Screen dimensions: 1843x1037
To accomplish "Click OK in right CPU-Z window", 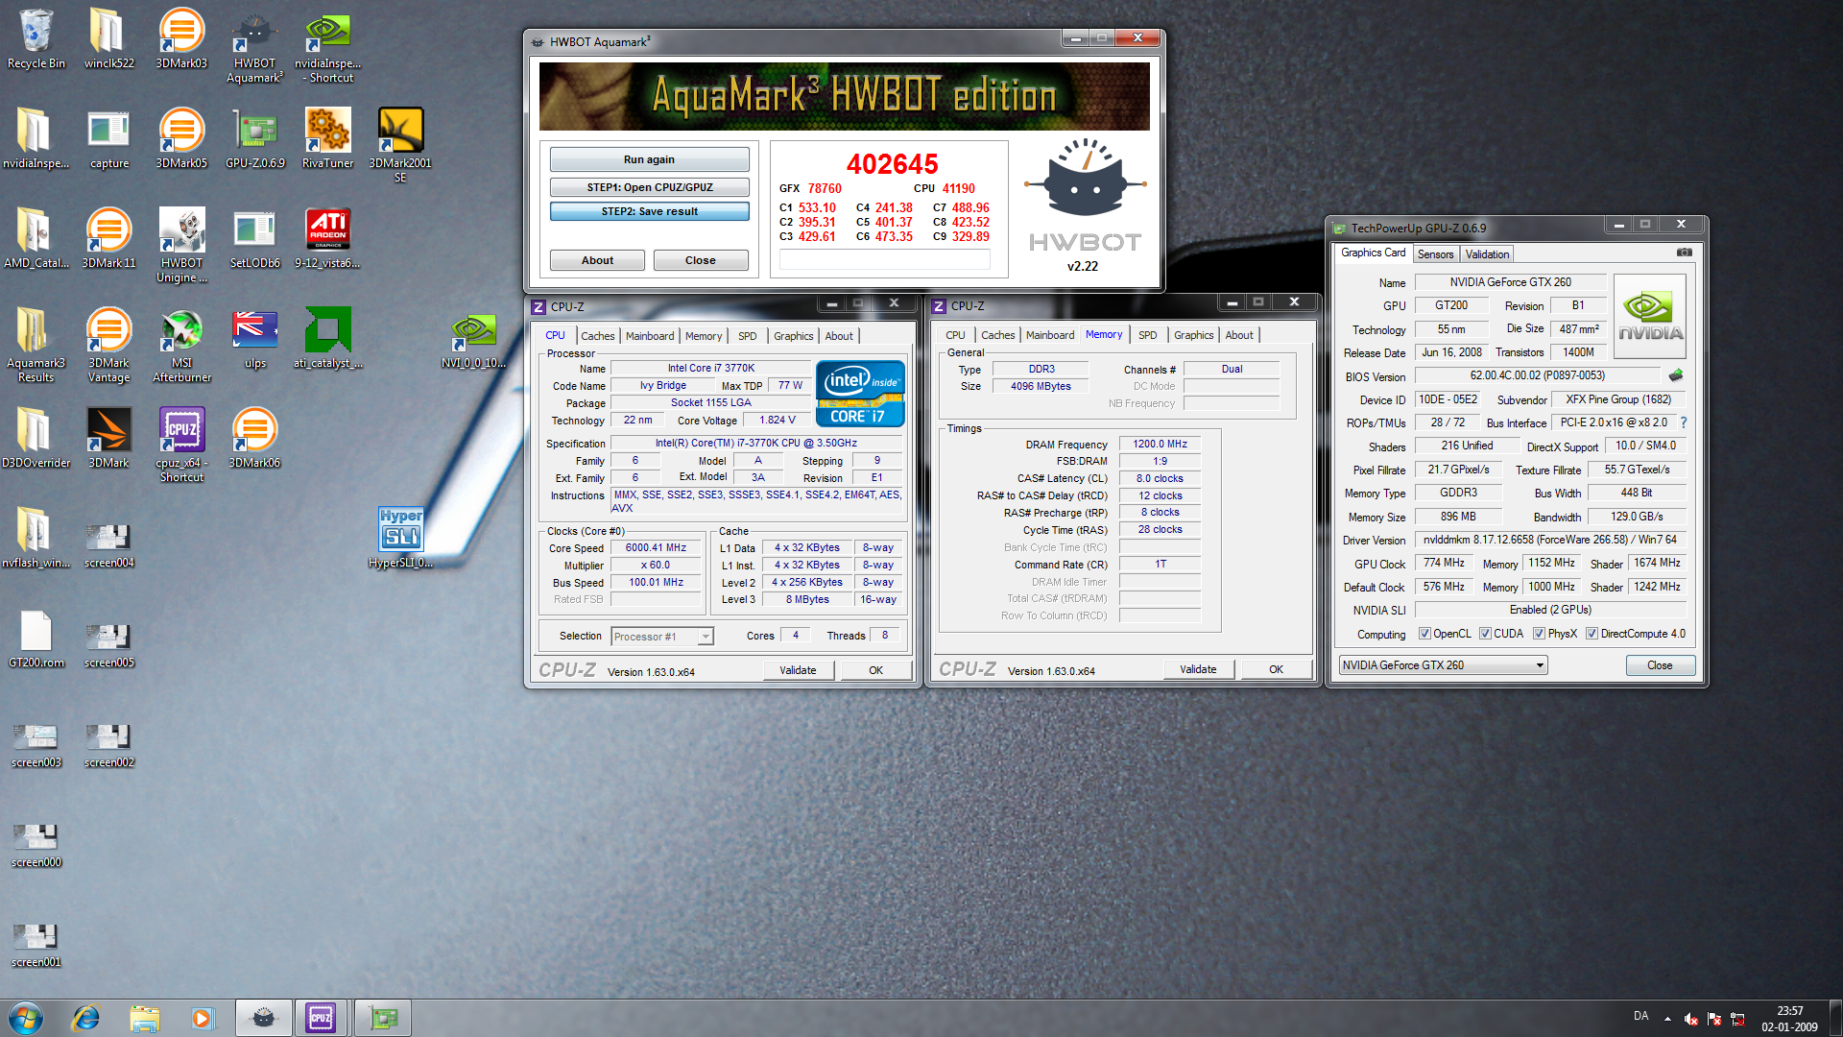I will coord(1276,669).
